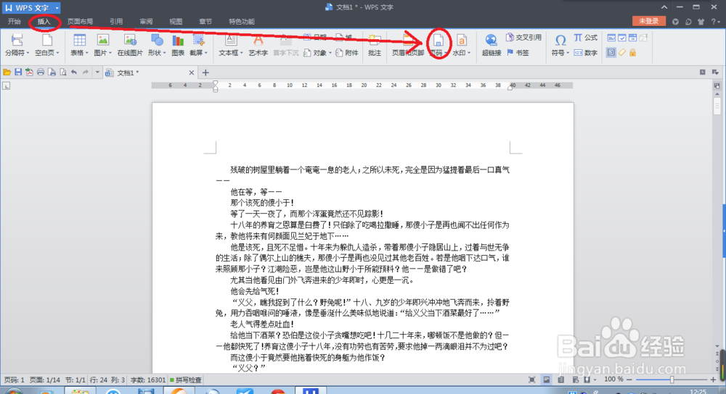Insert a table (表格)
This screenshot has width=726, height=394.
coord(79,45)
